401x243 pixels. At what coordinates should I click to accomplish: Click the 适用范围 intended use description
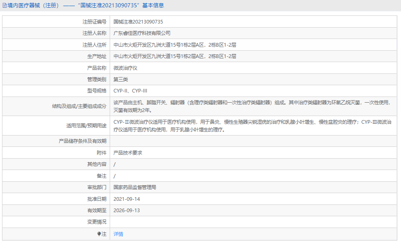click(252, 126)
